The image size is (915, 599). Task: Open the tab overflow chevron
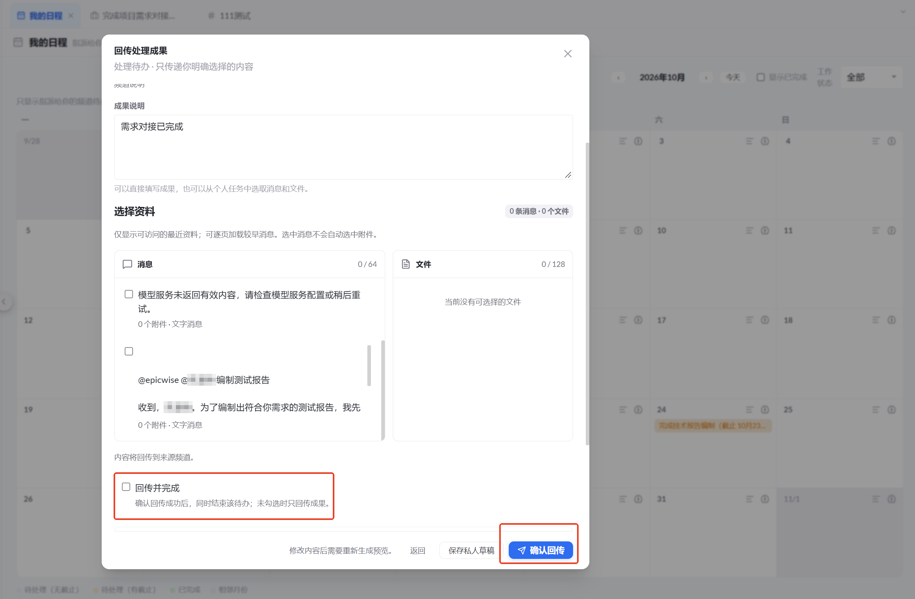click(903, 12)
